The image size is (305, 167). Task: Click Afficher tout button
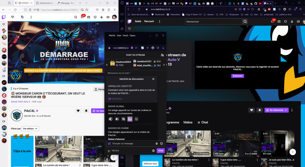pos(150,164)
